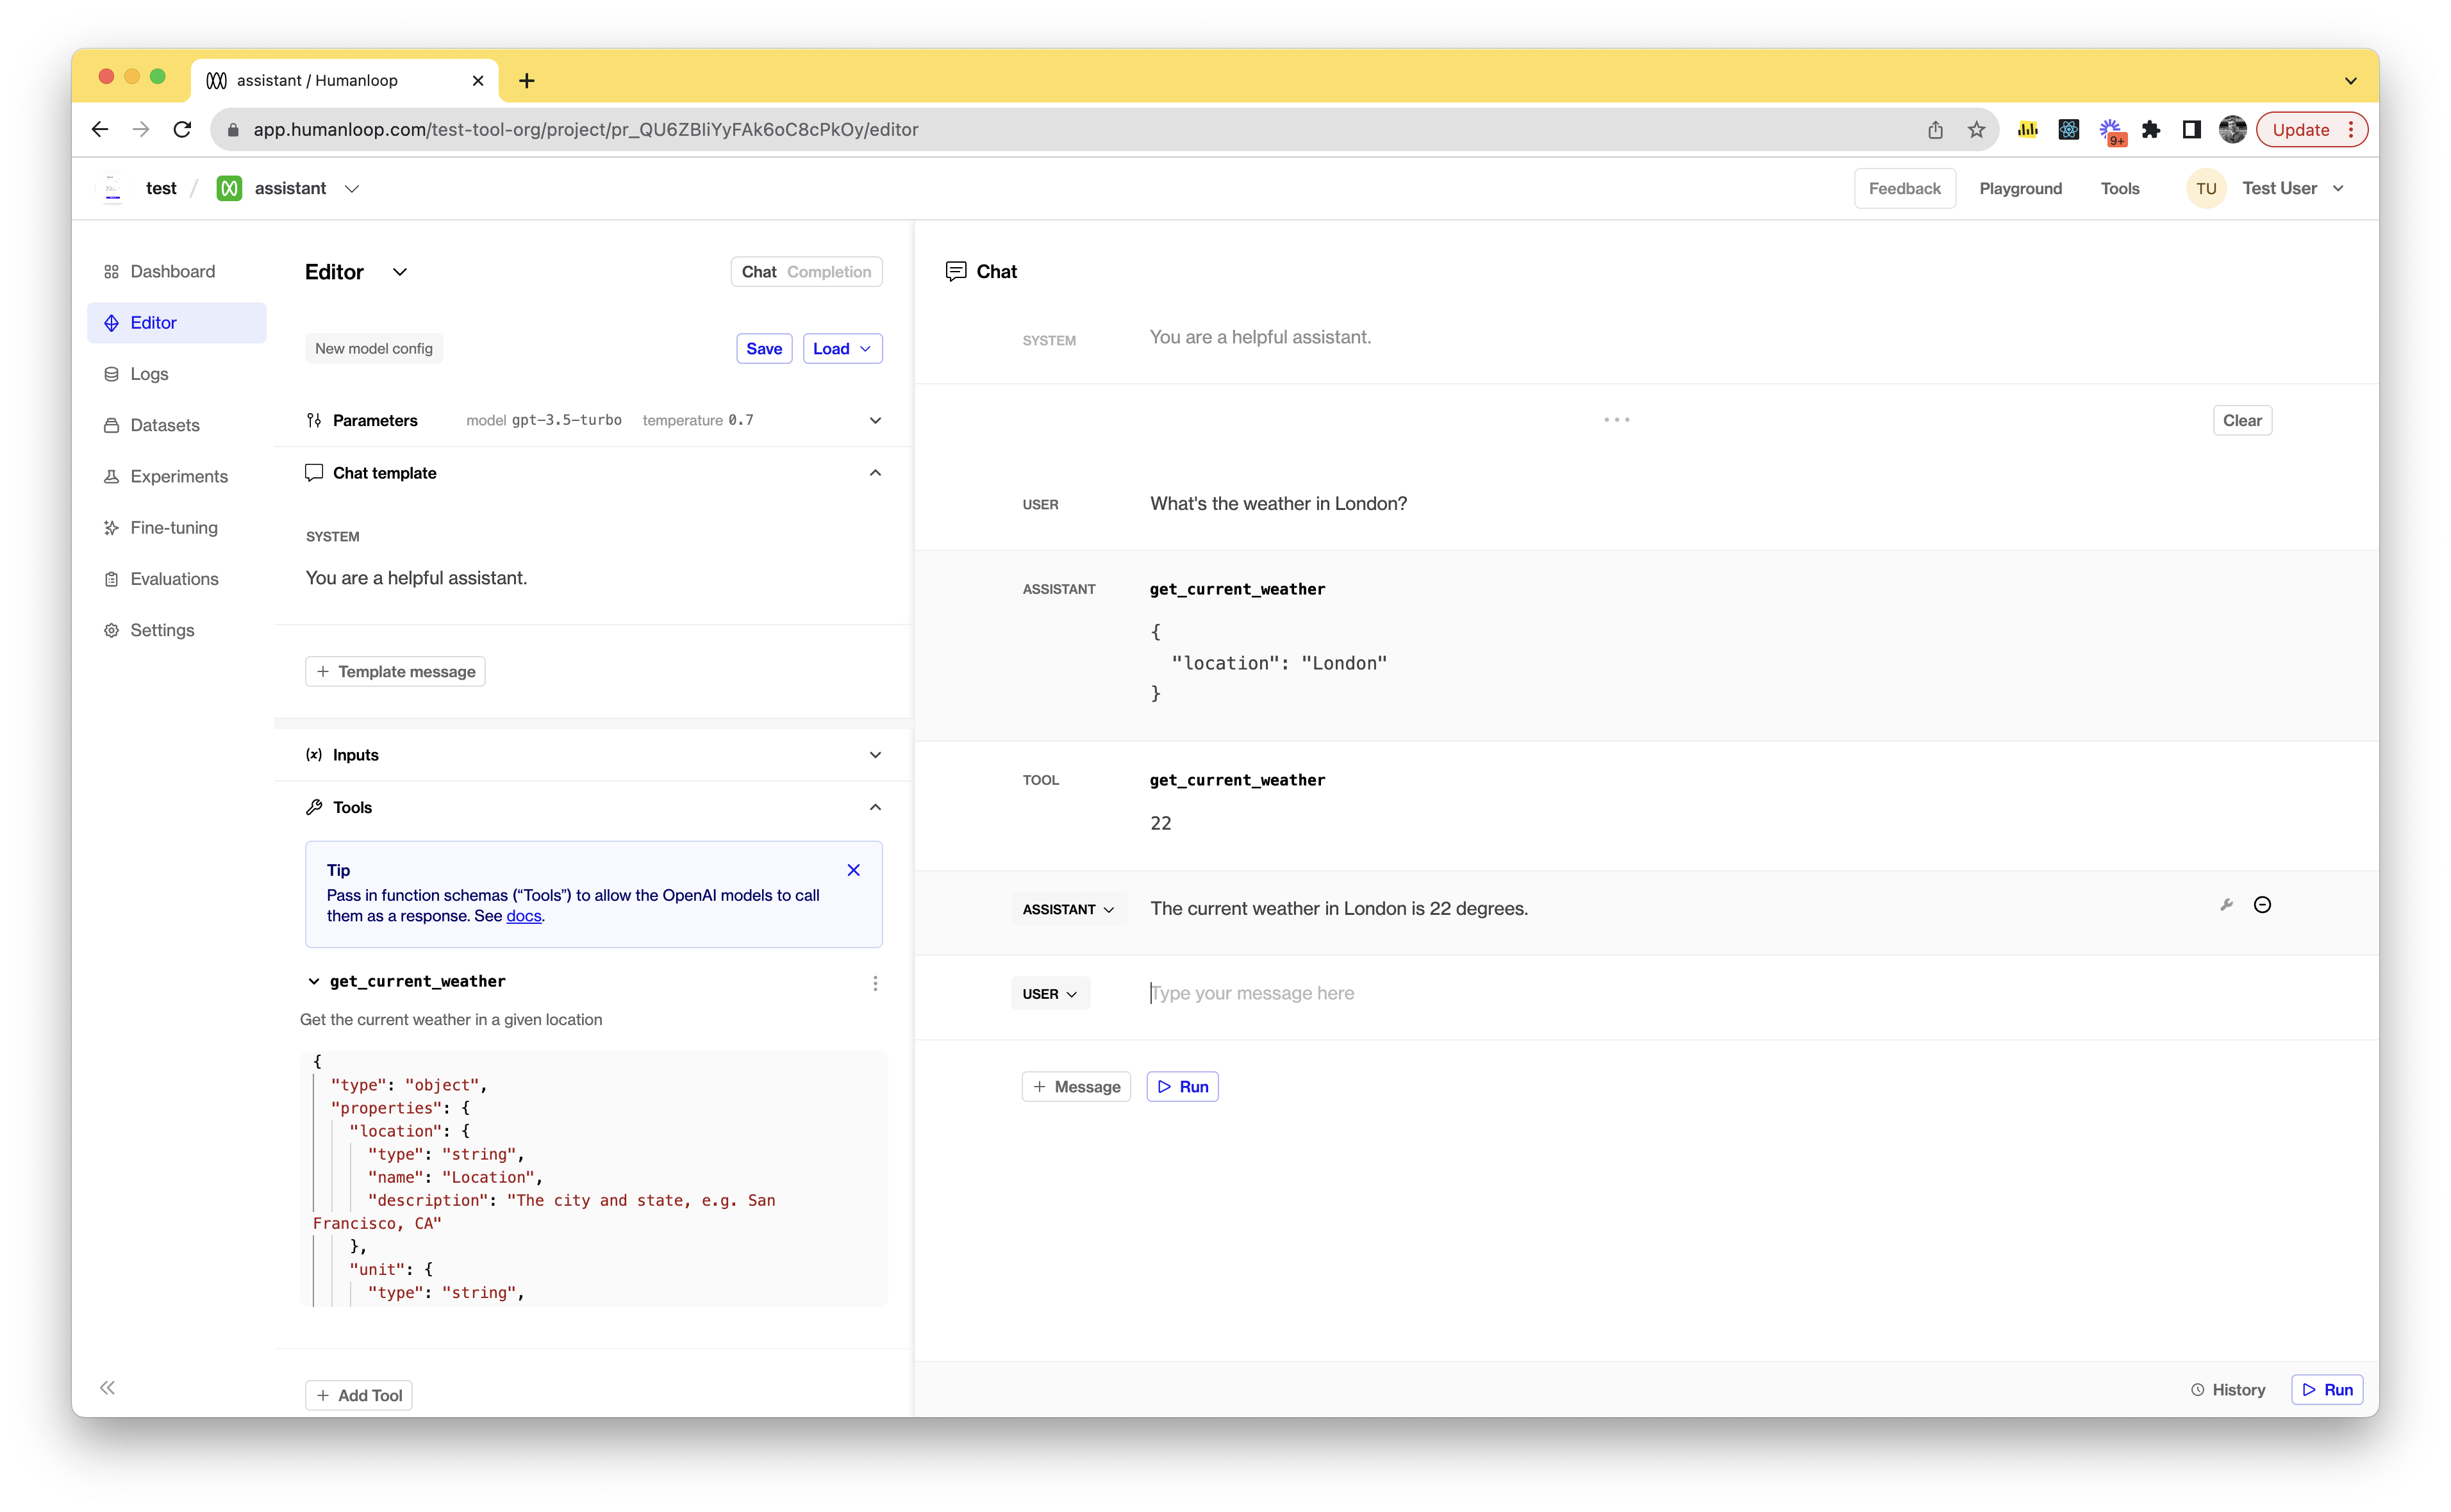The width and height of the screenshot is (2451, 1512).
Task: Click the Save button
Action: pyautogui.click(x=763, y=349)
